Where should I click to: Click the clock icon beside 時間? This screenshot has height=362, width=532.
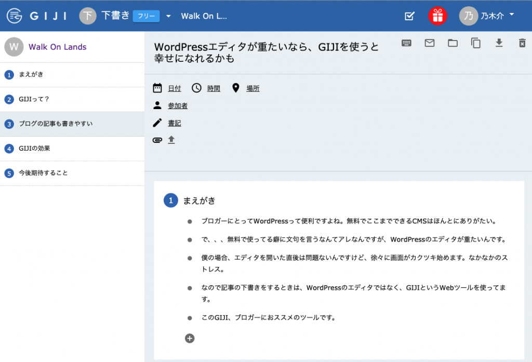[196, 88]
